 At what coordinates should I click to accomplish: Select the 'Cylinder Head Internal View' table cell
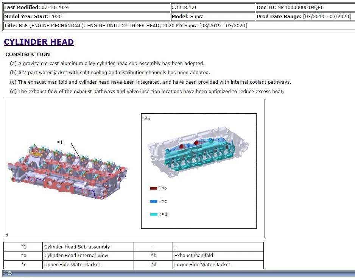tap(88, 256)
